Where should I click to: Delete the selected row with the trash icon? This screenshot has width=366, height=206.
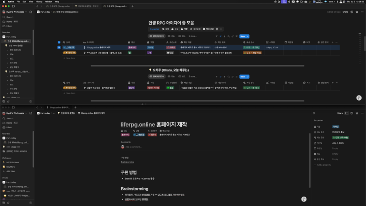217,29
